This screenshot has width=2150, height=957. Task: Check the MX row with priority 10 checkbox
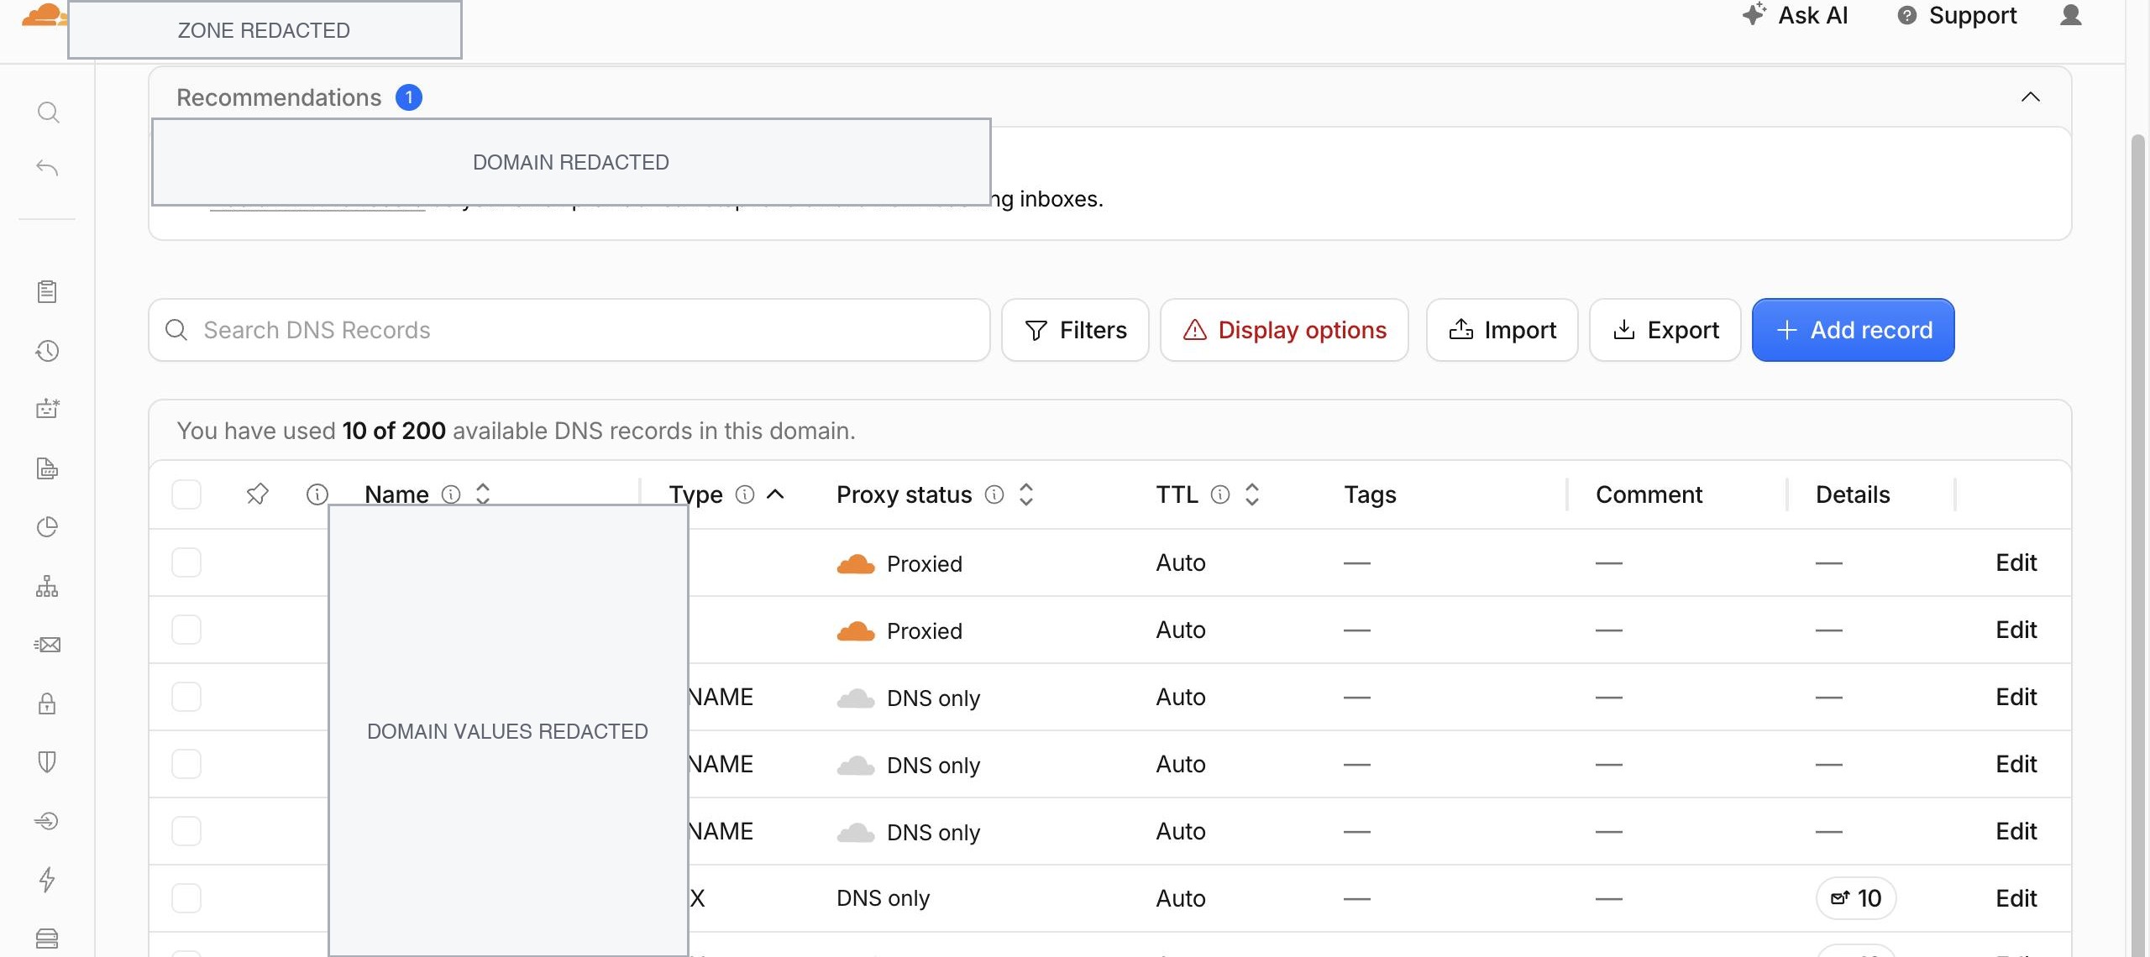click(186, 898)
